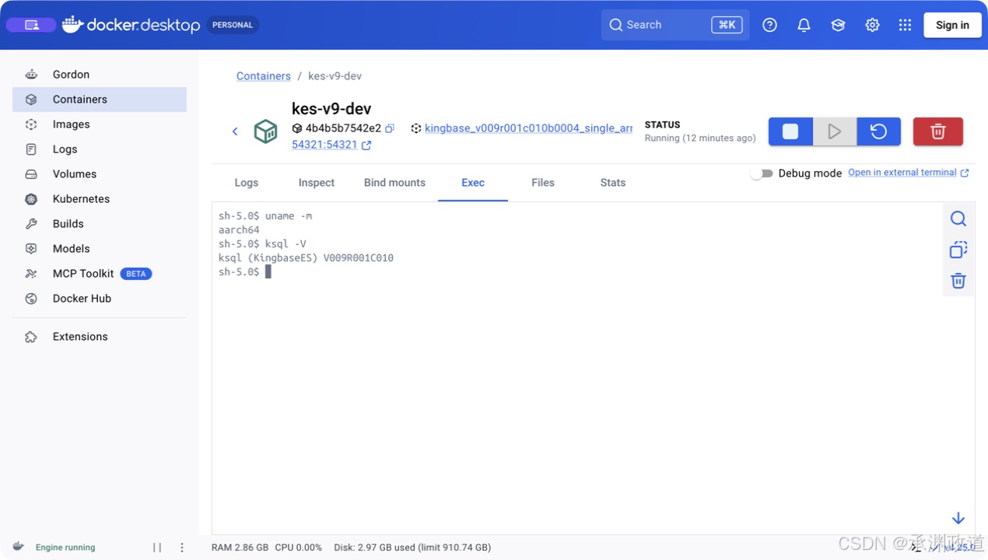Open the engine options three-dot menu
The width and height of the screenshot is (988, 560).
[182, 548]
